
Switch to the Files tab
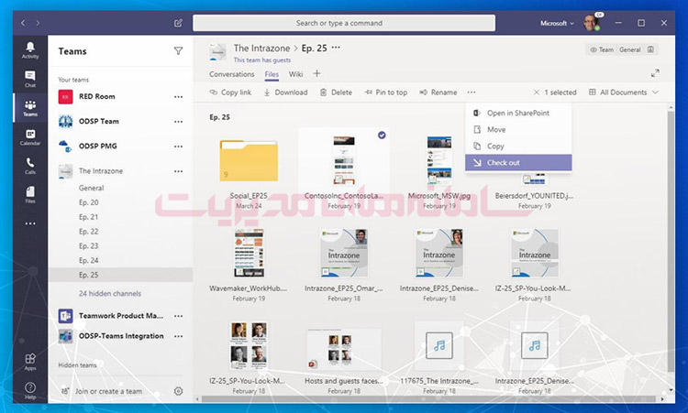click(x=272, y=74)
